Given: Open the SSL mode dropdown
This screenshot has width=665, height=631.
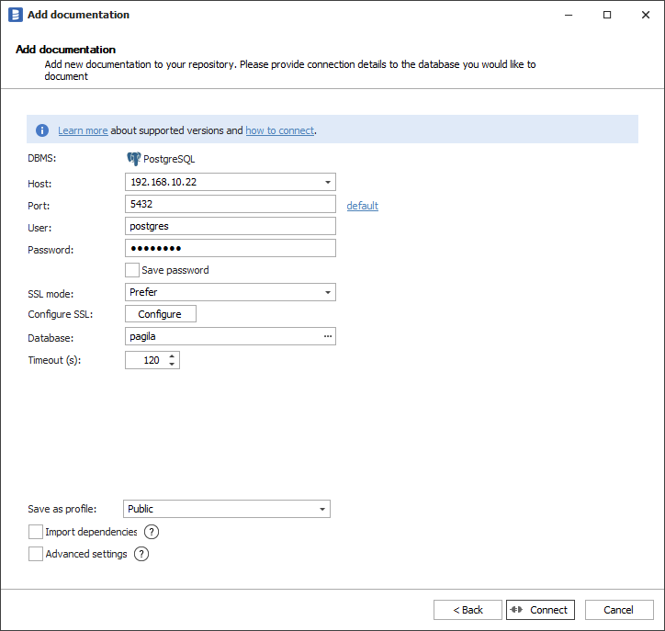Looking at the screenshot, I should (x=328, y=292).
